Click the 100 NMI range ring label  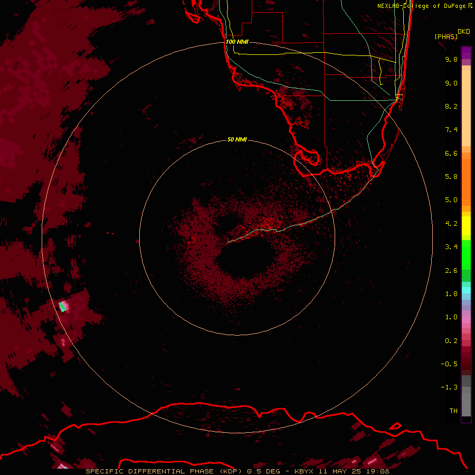coord(237,42)
